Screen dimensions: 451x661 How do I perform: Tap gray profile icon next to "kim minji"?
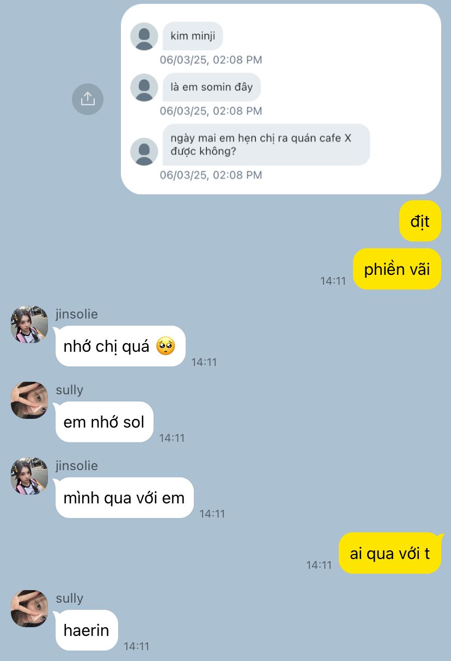click(144, 37)
